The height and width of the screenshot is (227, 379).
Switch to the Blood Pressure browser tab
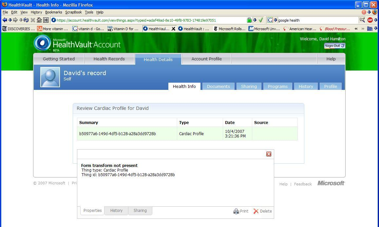[335, 29]
